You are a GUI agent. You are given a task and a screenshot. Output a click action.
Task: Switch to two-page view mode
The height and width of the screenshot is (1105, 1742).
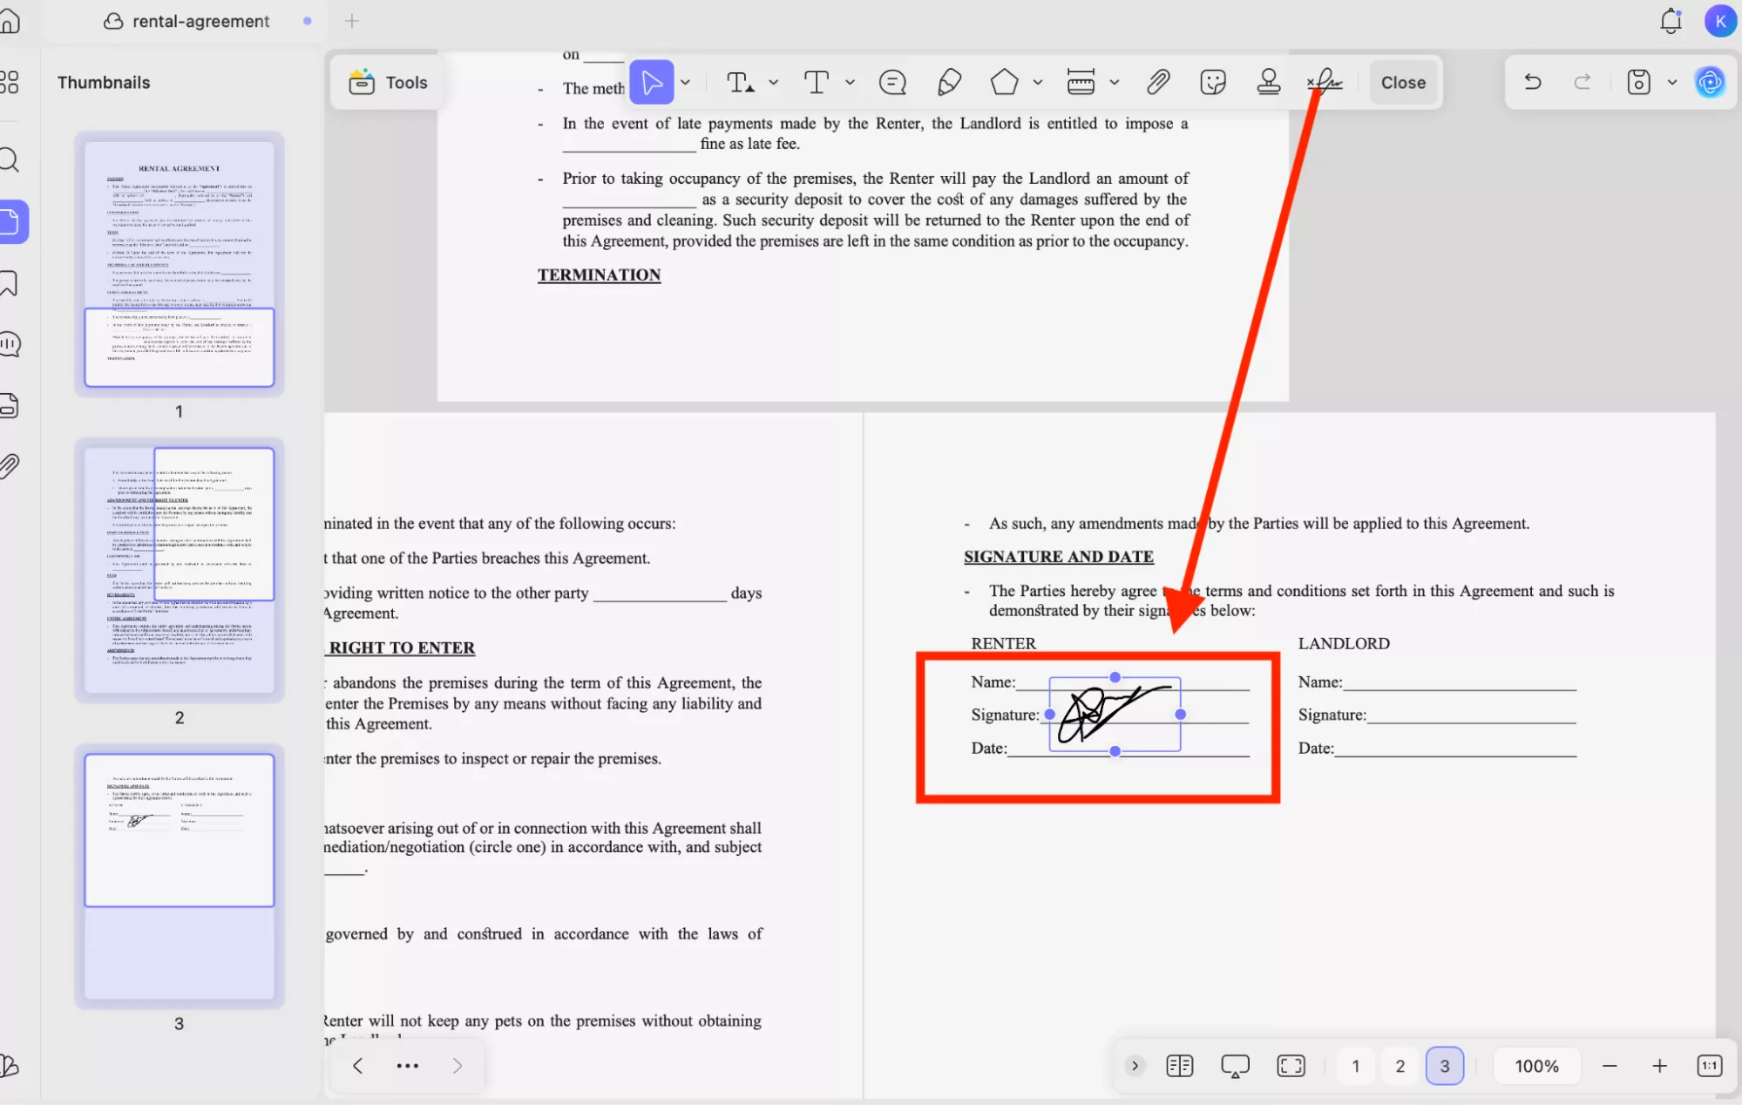point(1180,1065)
